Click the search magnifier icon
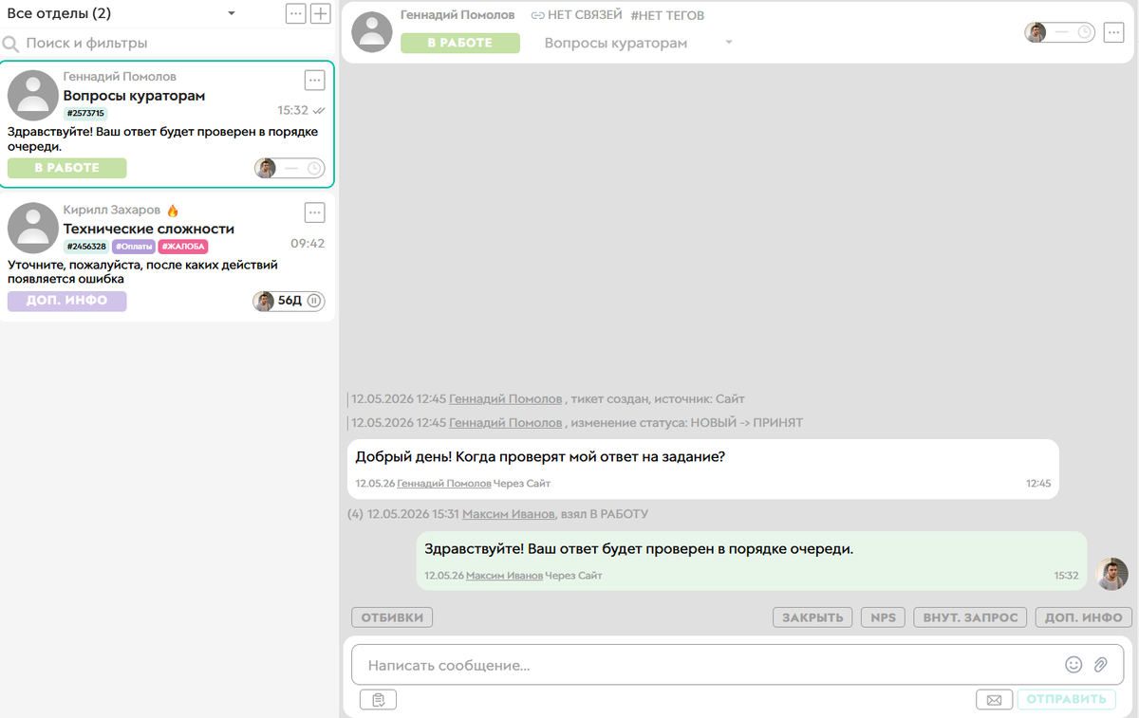Viewport: 1139px width, 718px height. pyautogui.click(x=11, y=44)
